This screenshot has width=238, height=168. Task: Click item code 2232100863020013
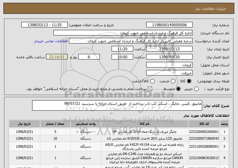coord(204,158)
